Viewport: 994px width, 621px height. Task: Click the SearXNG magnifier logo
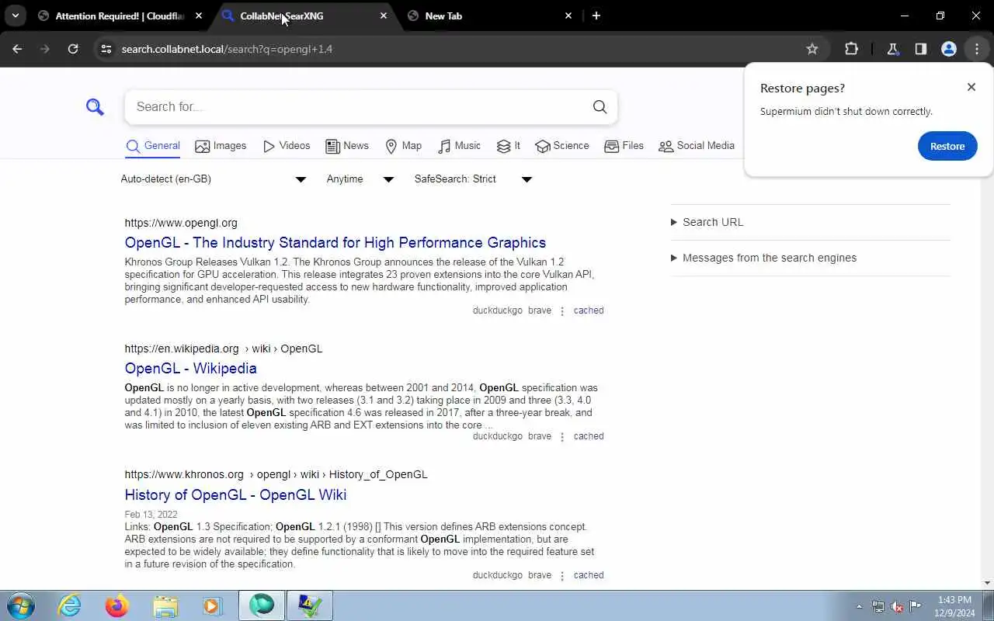click(95, 107)
